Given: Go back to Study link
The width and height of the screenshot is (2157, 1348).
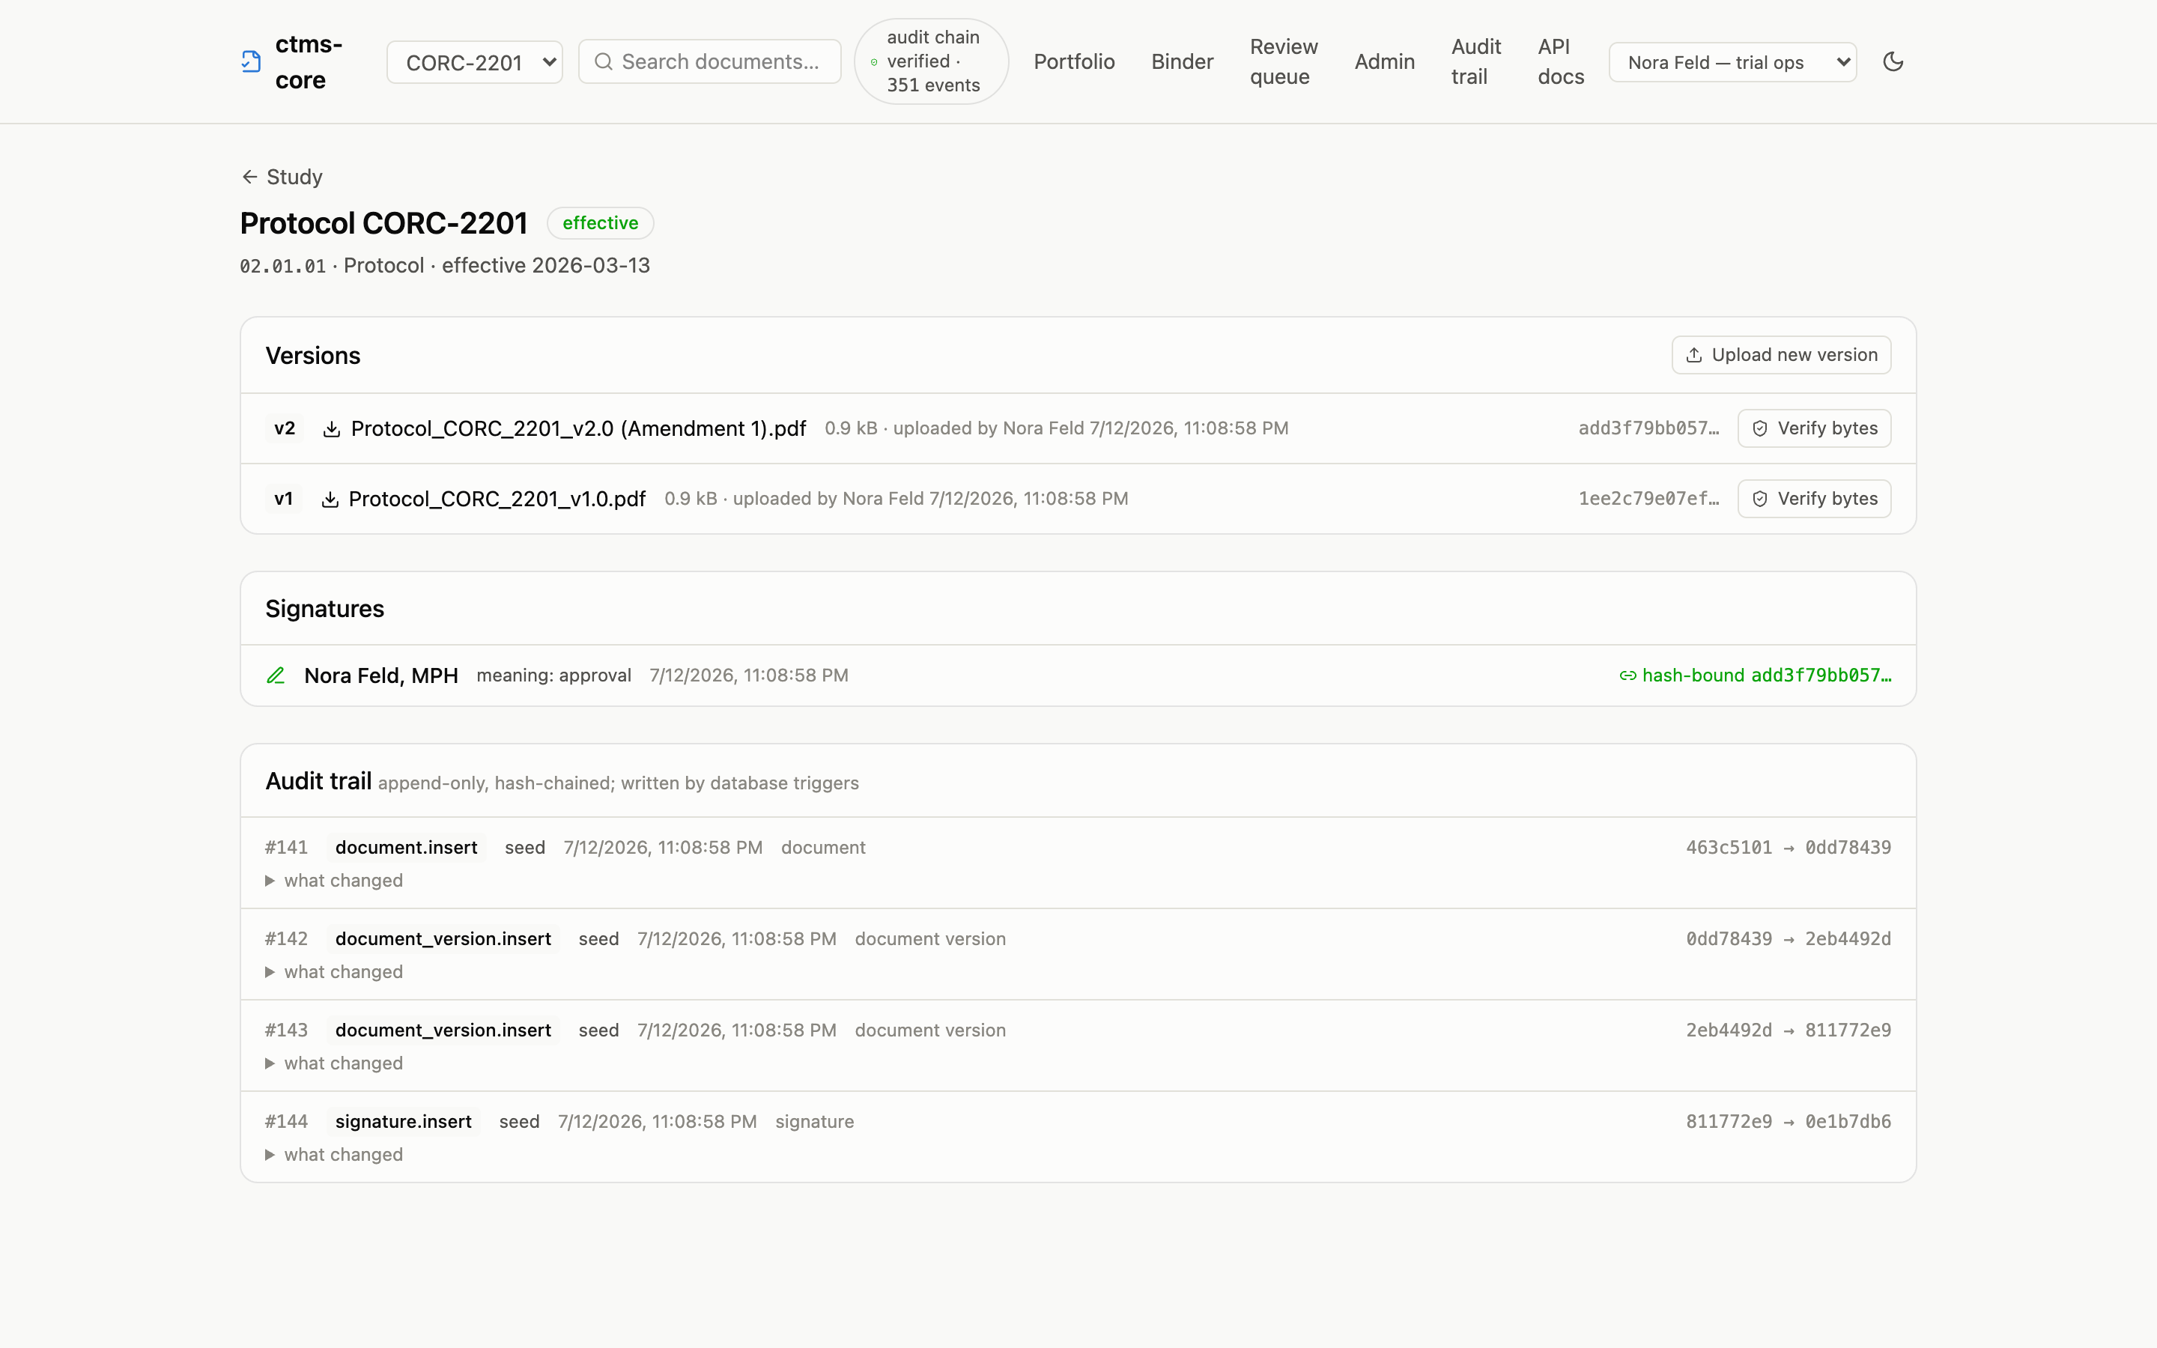Looking at the screenshot, I should click(282, 177).
